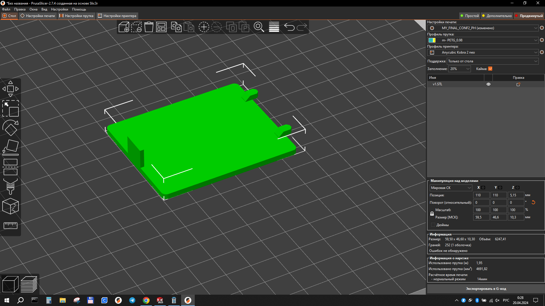The width and height of the screenshot is (545, 306).
Task: Select the Cut tool in left sidebar
Action: coord(11,167)
